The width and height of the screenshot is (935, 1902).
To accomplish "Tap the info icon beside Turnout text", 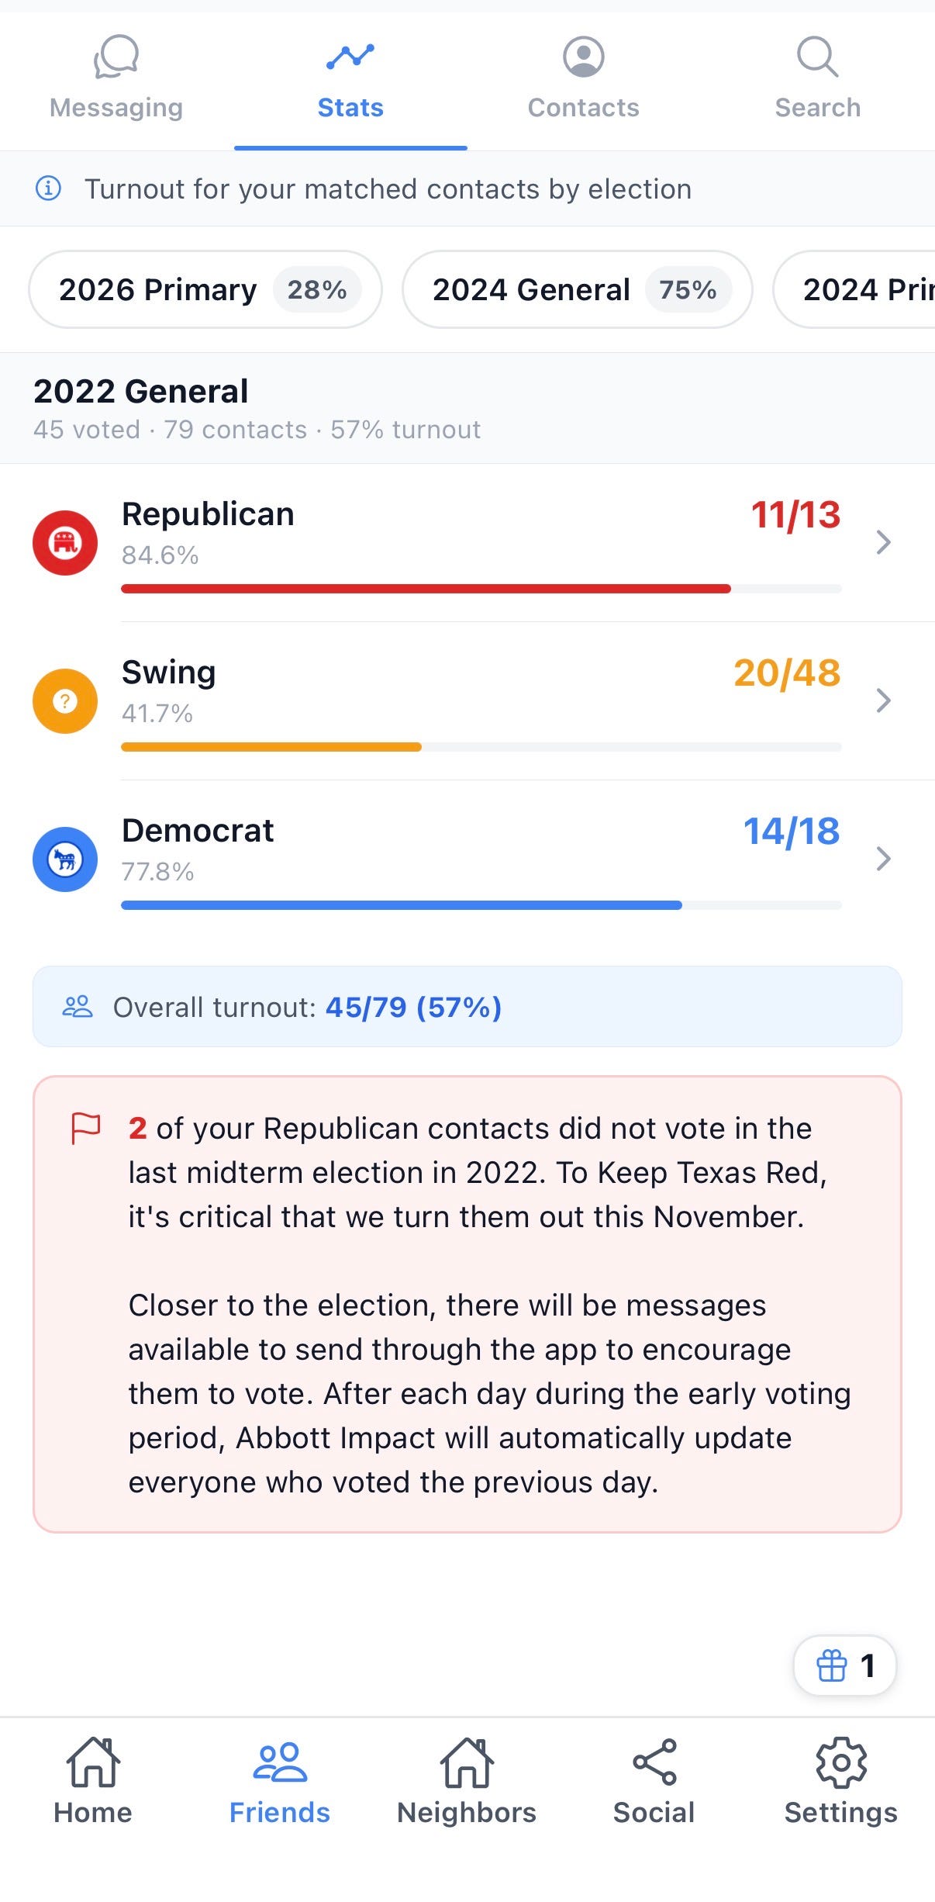I will [48, 188].
